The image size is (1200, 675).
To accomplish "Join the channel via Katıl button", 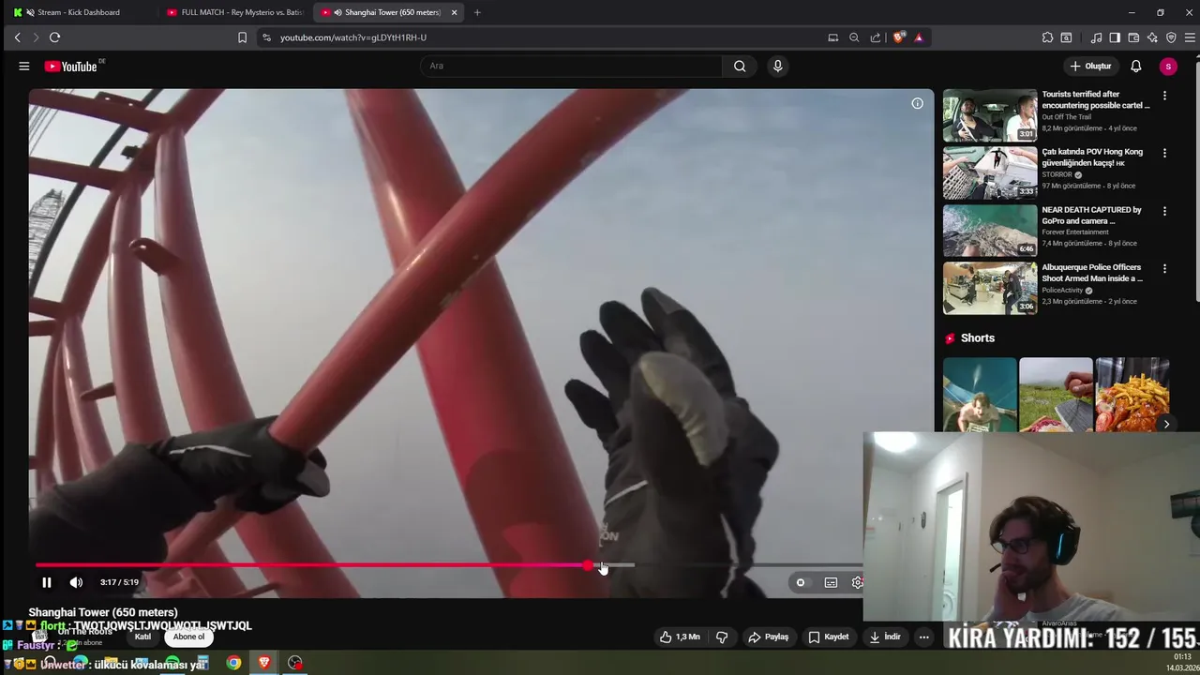I will coord(142,637).
